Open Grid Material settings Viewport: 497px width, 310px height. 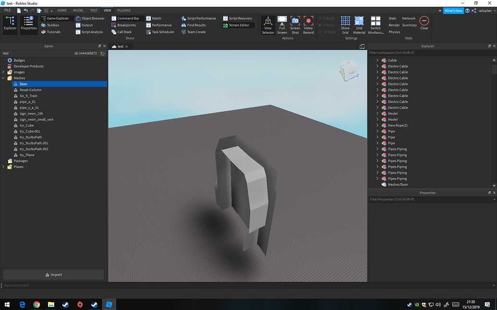[359, 25]
